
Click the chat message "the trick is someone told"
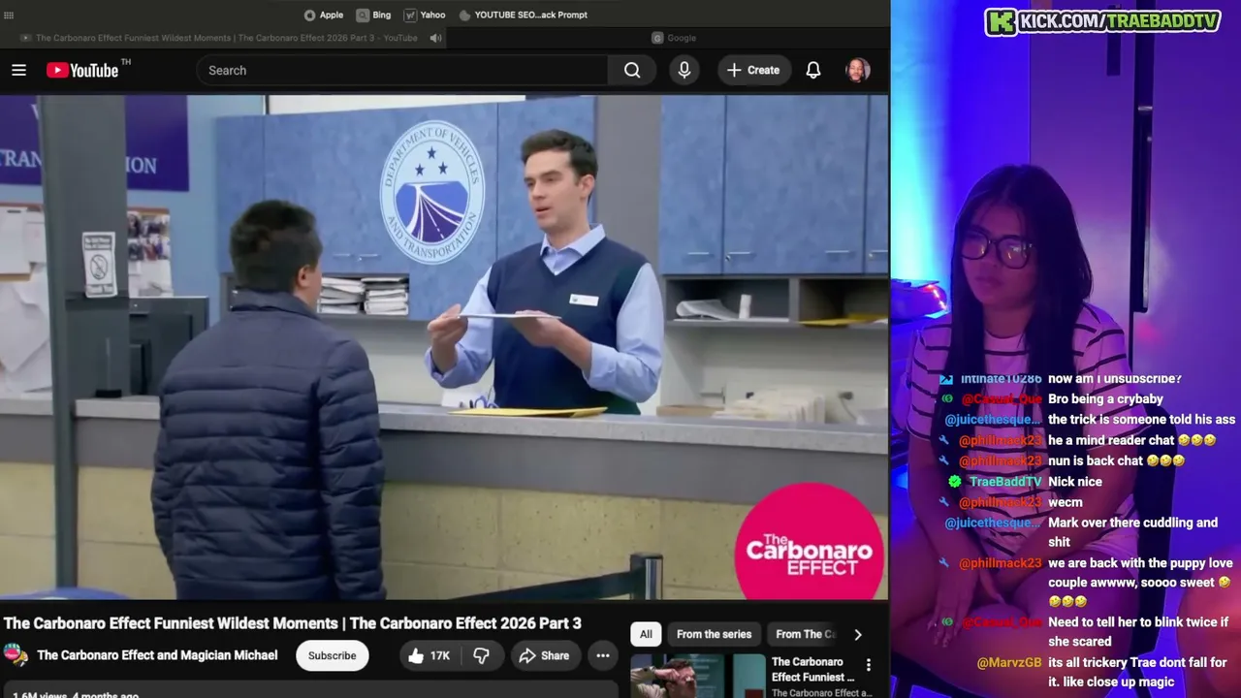point(1142,420)
